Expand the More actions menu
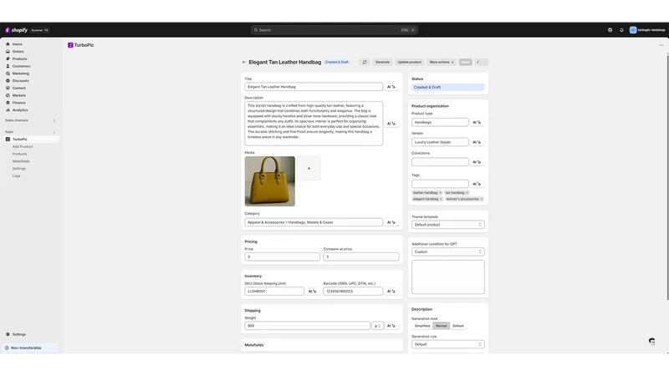Image resolution: width=669 pixels, height=376 pixels. pyautogui.click(x=442, y=62)
